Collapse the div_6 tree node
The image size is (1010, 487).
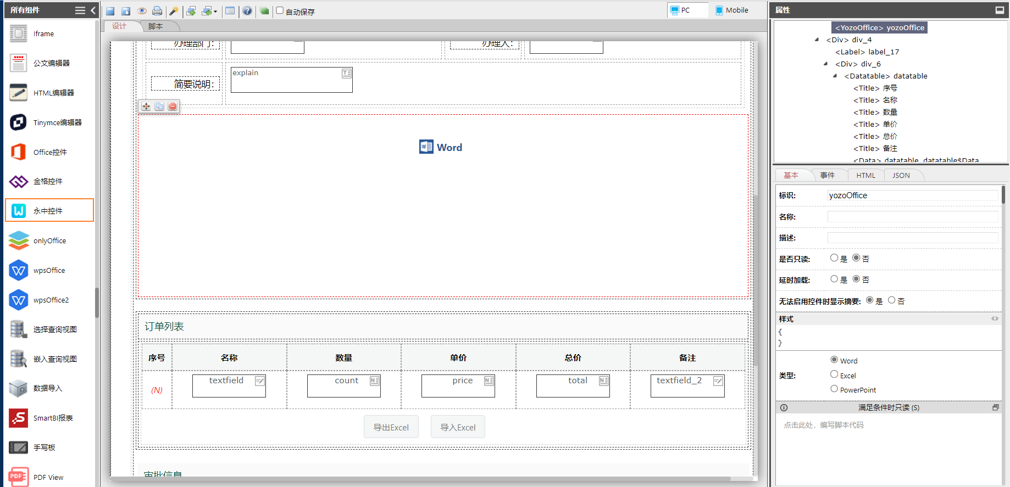pos(826,64)
